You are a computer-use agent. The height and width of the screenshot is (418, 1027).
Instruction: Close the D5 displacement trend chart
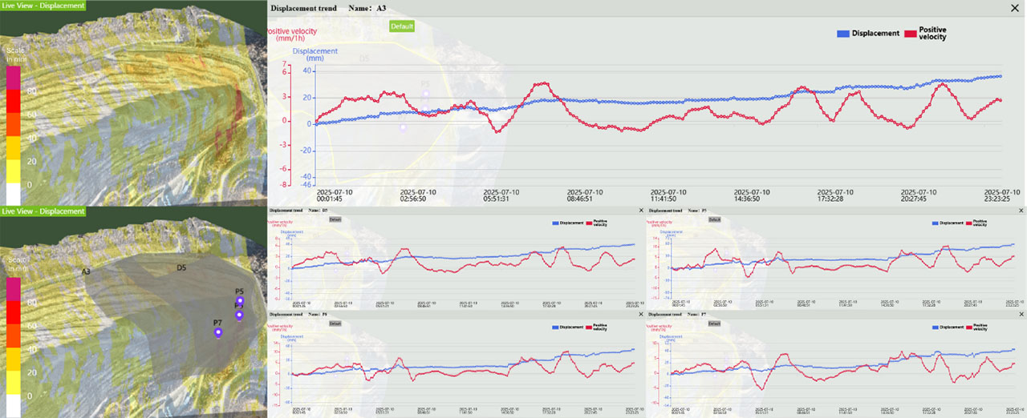pyautogui.click(x=640, y=211)
